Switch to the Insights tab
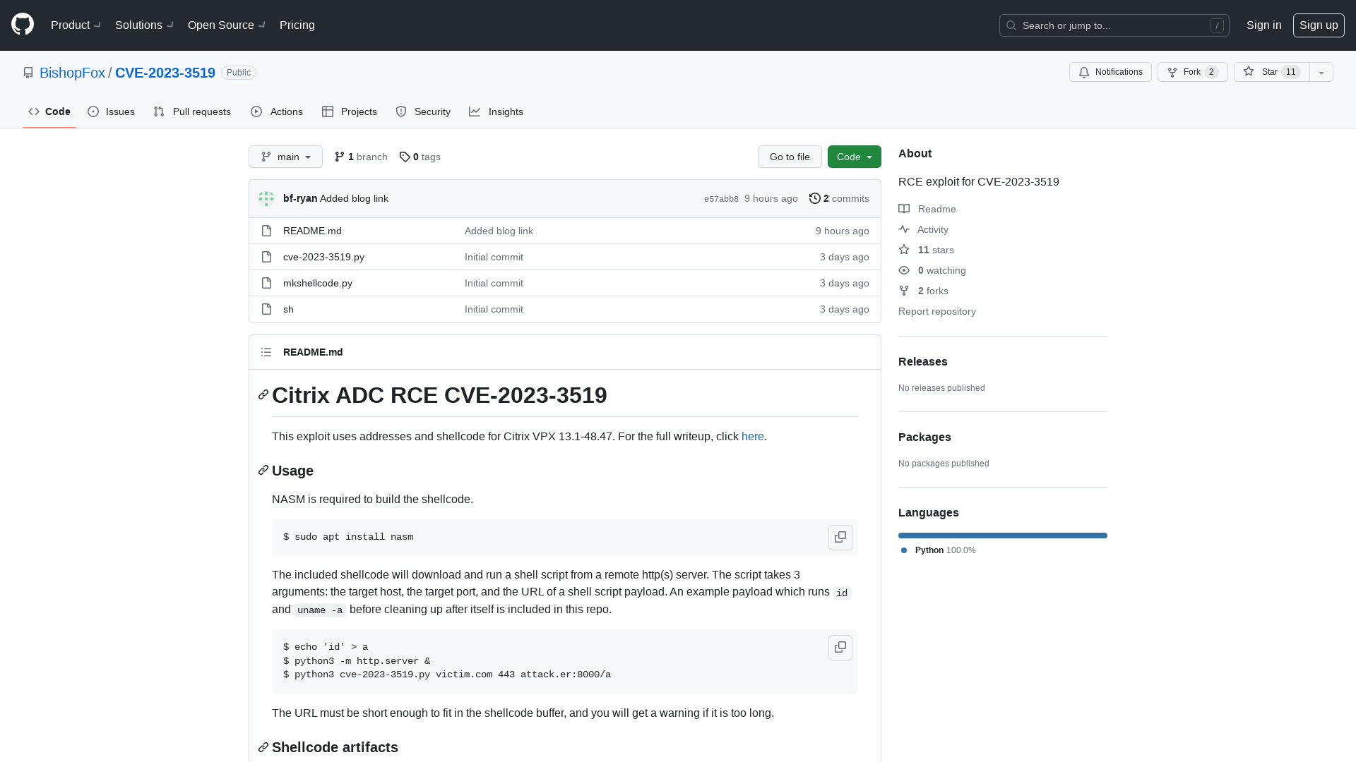 pyautogui.click(x=496, y=111)
